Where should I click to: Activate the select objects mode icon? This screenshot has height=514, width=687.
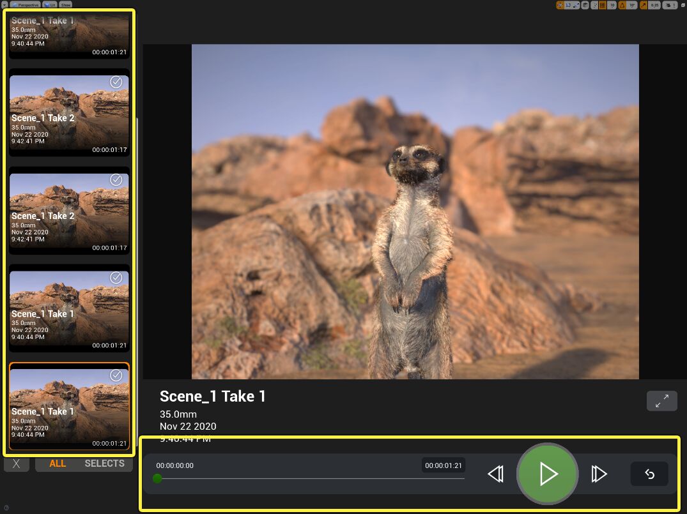point(560,5)
